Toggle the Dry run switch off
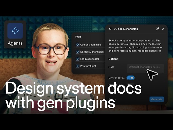 tap(131, 78)
